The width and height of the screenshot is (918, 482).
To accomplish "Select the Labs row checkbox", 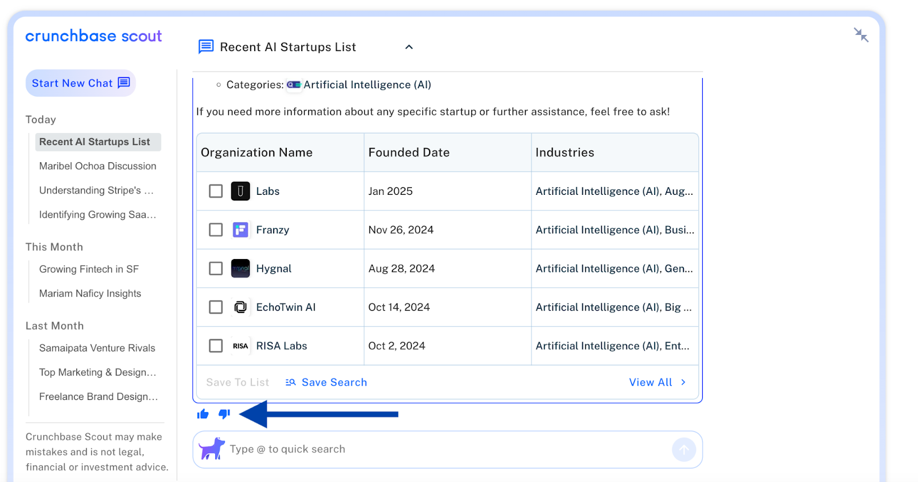I will pyautogui.click(x=216, y=191).
